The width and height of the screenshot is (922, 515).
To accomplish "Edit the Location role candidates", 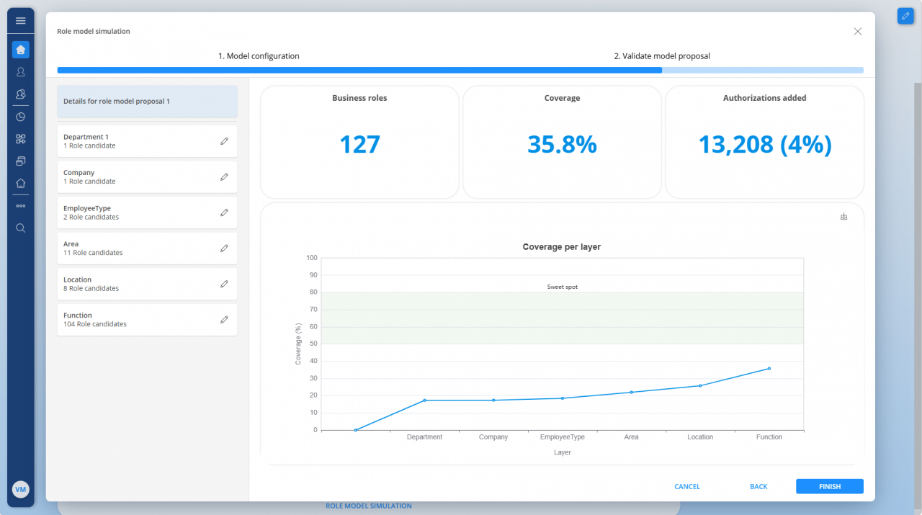I will point(224,284).
